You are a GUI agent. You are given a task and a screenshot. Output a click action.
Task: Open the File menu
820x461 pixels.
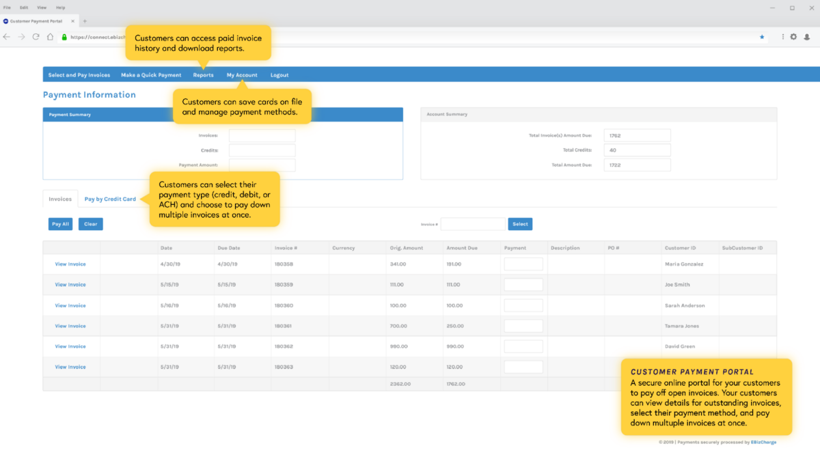(x=7, y=8)
